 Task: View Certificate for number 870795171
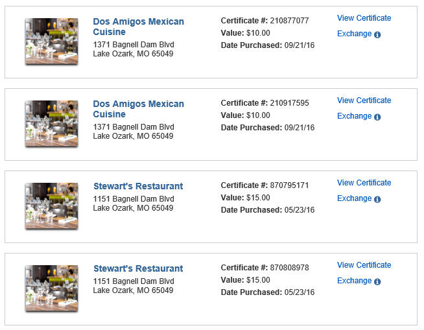[364, 183]
